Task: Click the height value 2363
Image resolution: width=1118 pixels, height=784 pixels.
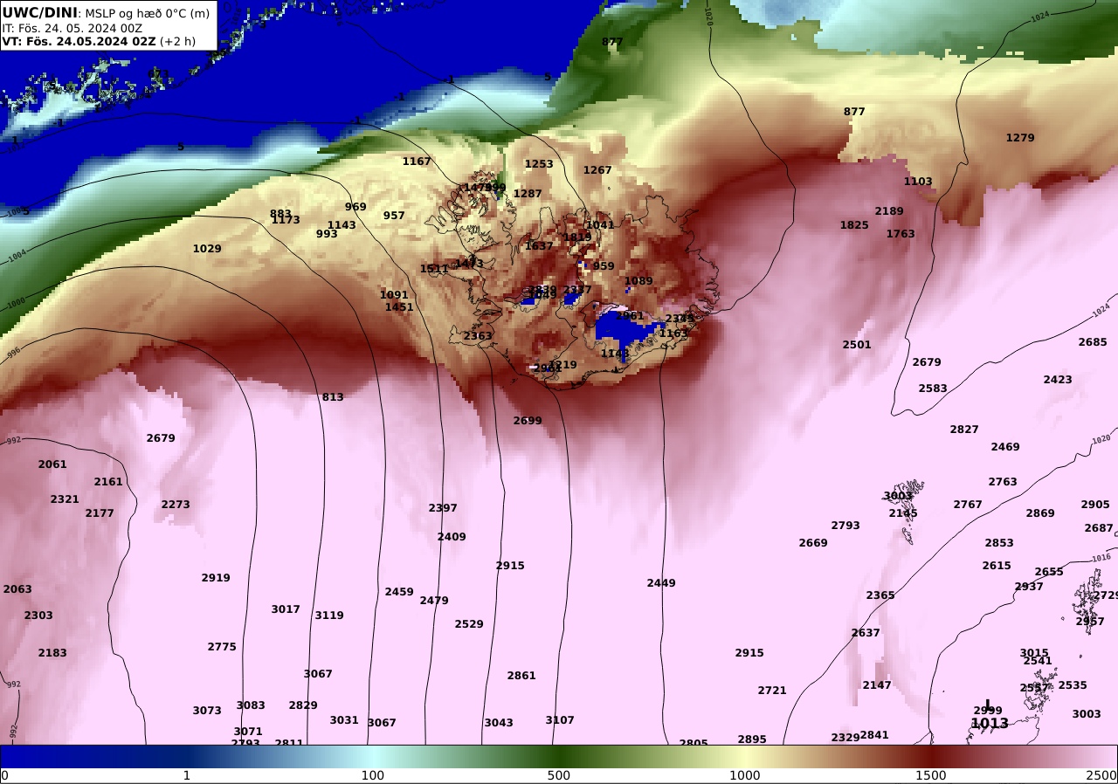Action: point(478,336)
